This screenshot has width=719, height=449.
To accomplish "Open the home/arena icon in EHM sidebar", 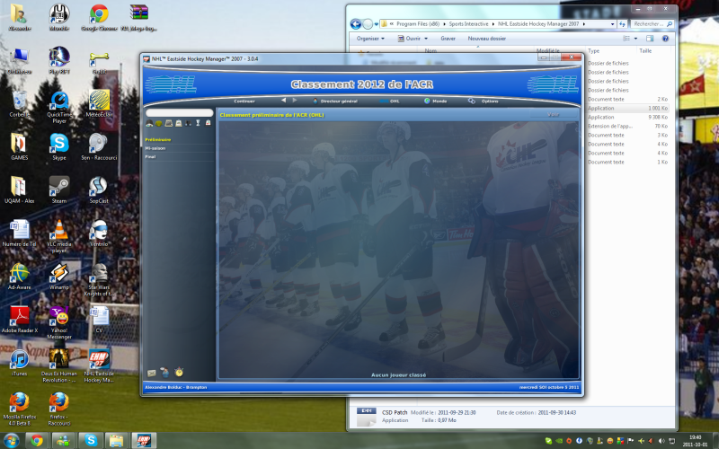I will tap(149, 123).
